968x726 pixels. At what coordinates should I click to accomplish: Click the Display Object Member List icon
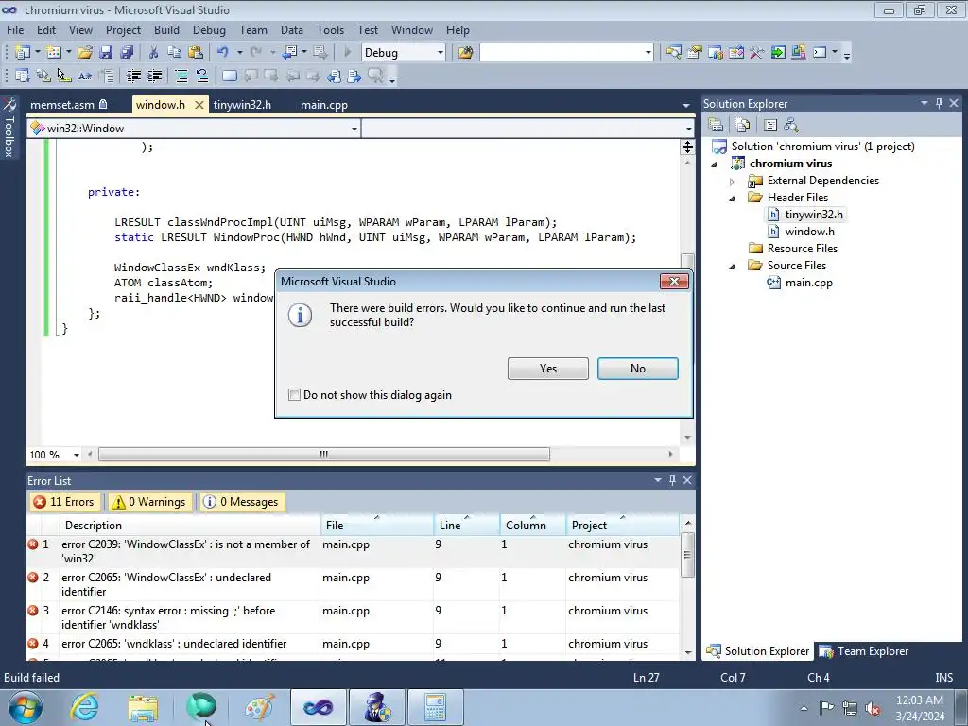click(23, 76)
